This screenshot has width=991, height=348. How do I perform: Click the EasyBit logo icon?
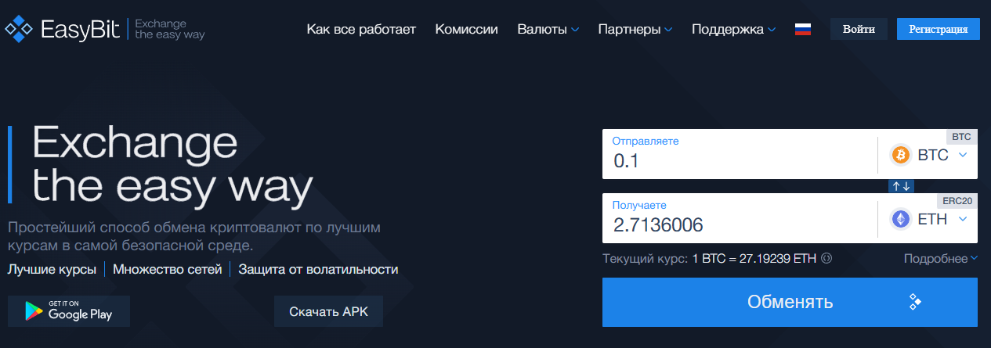pos(19,30)
